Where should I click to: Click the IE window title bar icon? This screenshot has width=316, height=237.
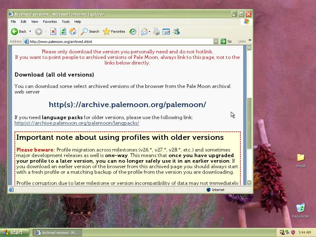[11, 14]
